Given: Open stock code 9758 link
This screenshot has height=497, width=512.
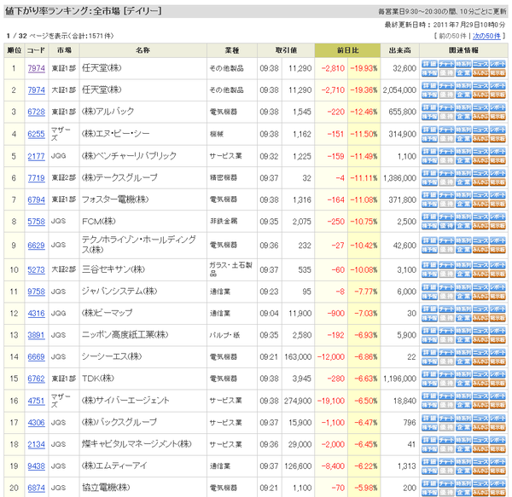Looking at the screenshot, I should click(x=36, y=292).
